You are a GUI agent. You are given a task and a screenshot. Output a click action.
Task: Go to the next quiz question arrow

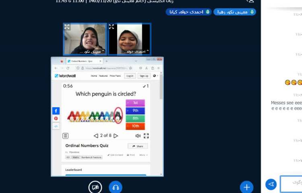click(116, 136)
